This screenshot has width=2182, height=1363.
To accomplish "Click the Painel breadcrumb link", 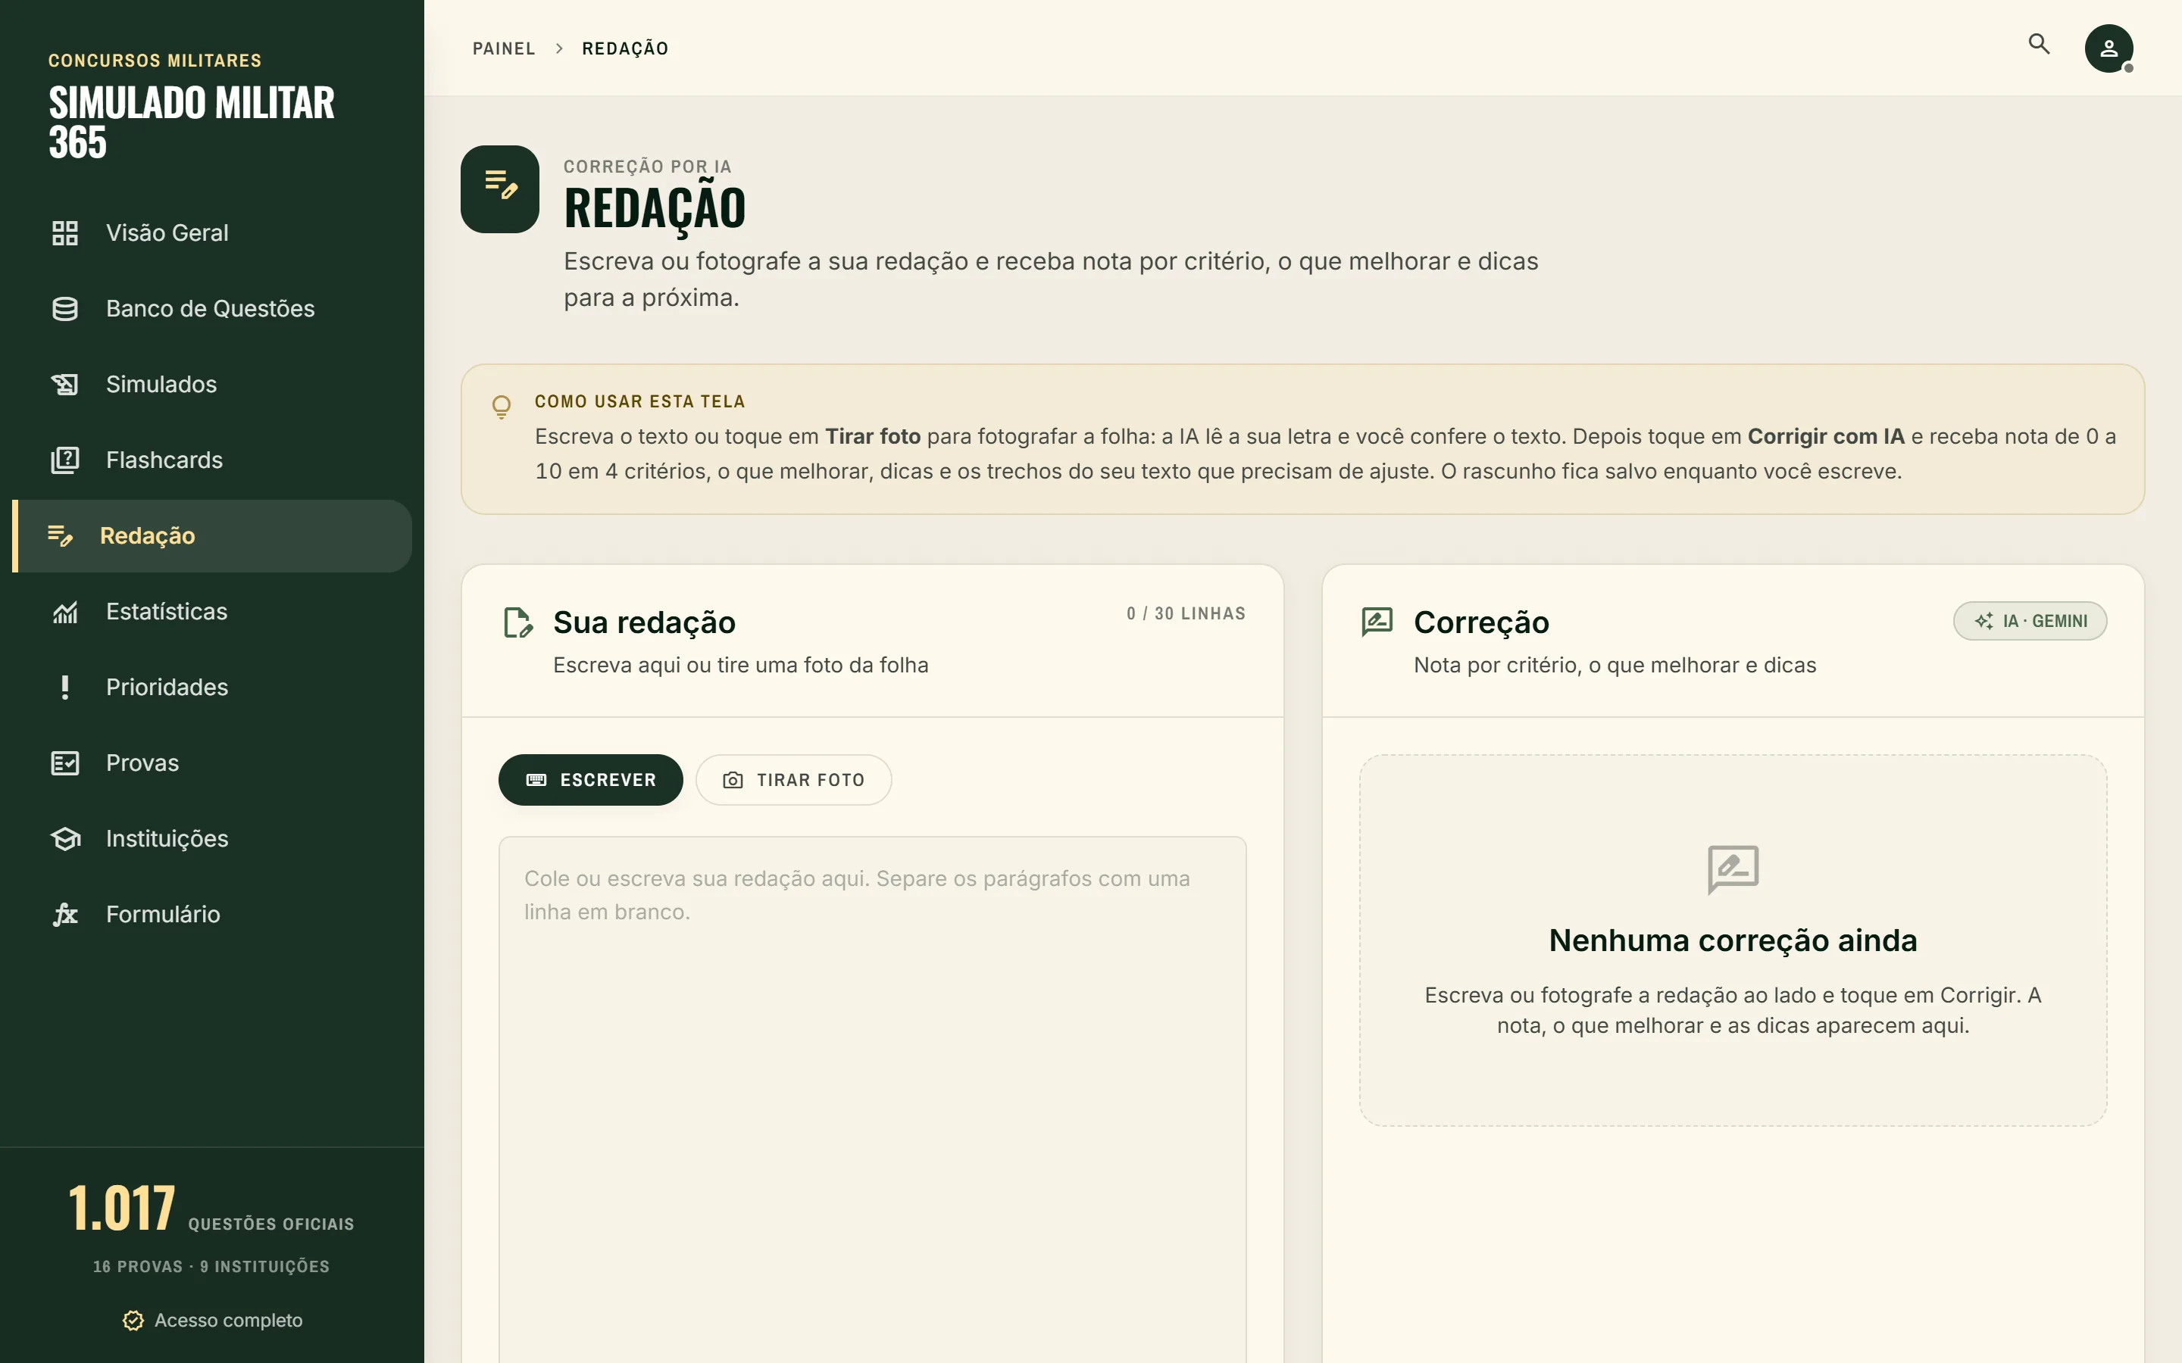I will tap(504, 48).
